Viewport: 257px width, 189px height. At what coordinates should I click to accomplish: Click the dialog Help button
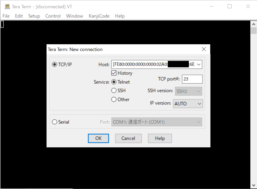160,138
